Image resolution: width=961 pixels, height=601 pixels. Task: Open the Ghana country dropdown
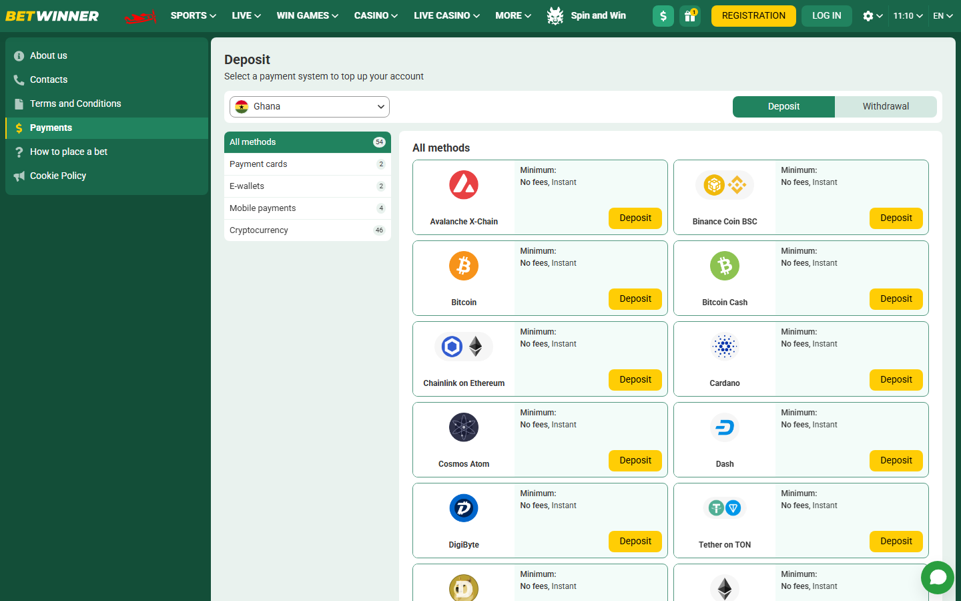tap(310, 107)
